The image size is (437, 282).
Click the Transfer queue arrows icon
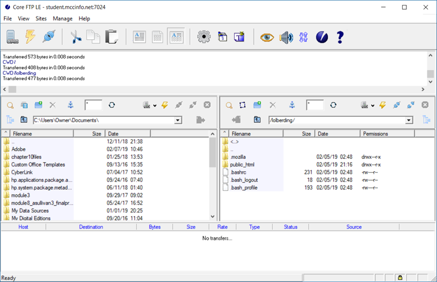click(x=304, y=37)
